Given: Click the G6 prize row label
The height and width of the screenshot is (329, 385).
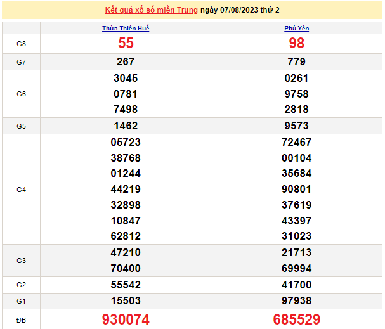Looking at the screenshot, I should coord(21,94).
